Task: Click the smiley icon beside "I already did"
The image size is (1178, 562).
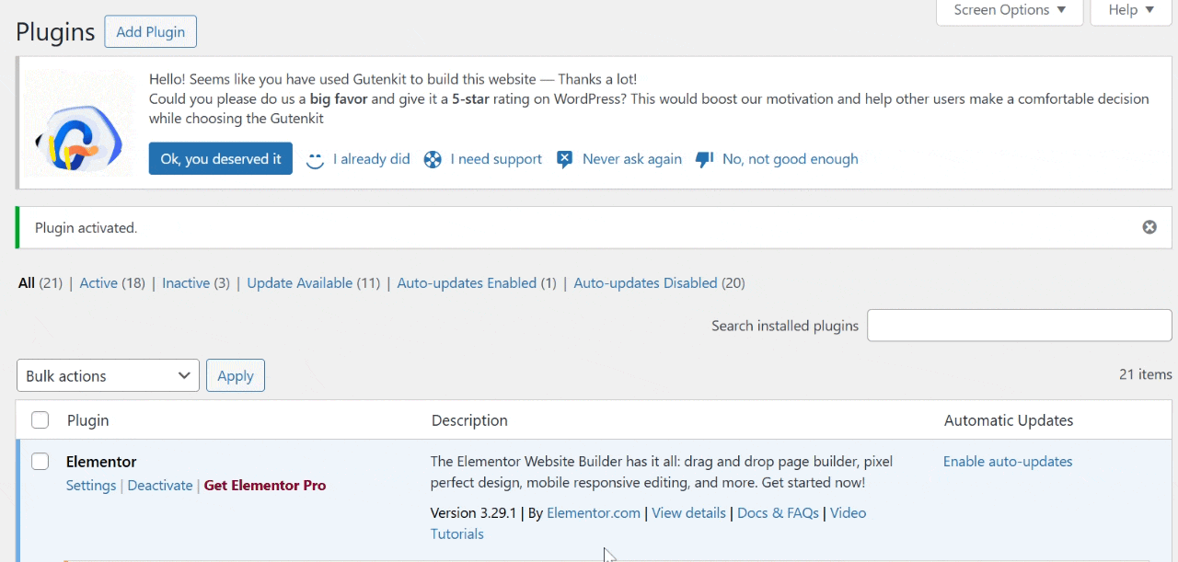Action: pyautogui.click(x=315, y=158)
